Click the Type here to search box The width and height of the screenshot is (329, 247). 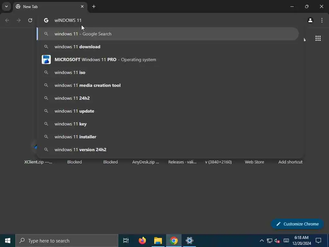(x=67, y=241)
